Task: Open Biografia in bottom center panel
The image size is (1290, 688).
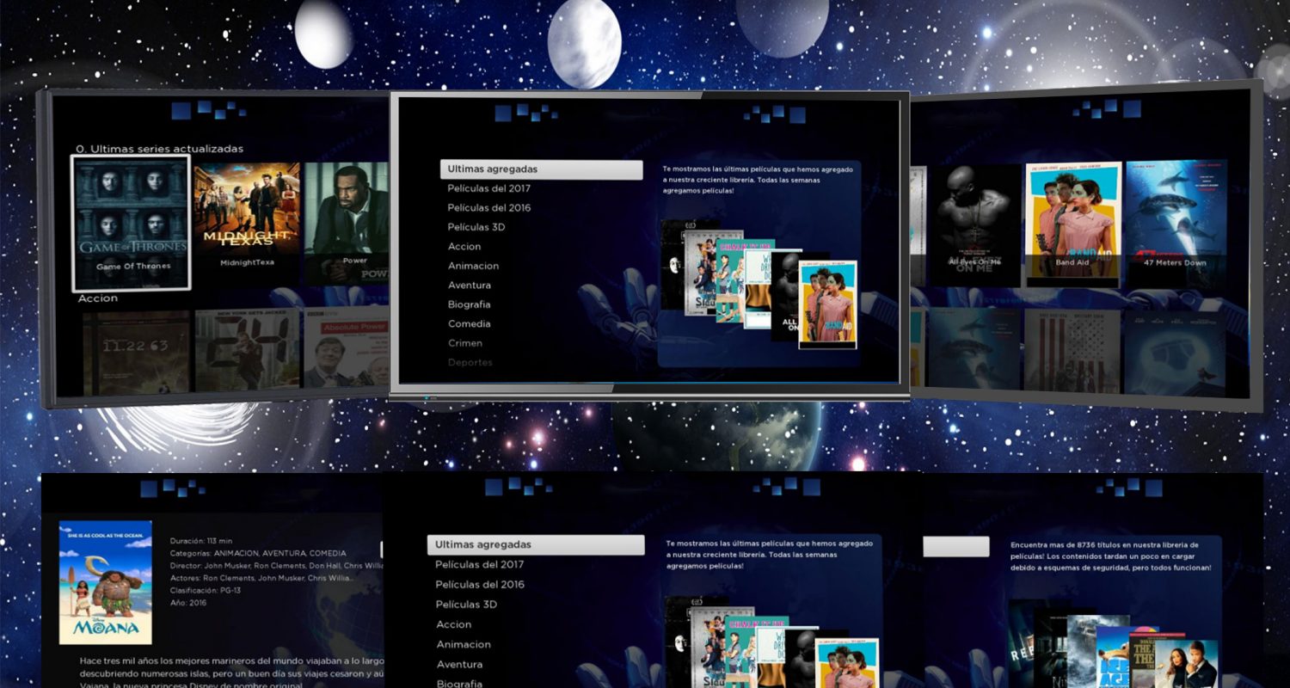Action: (x=458, y=684)
